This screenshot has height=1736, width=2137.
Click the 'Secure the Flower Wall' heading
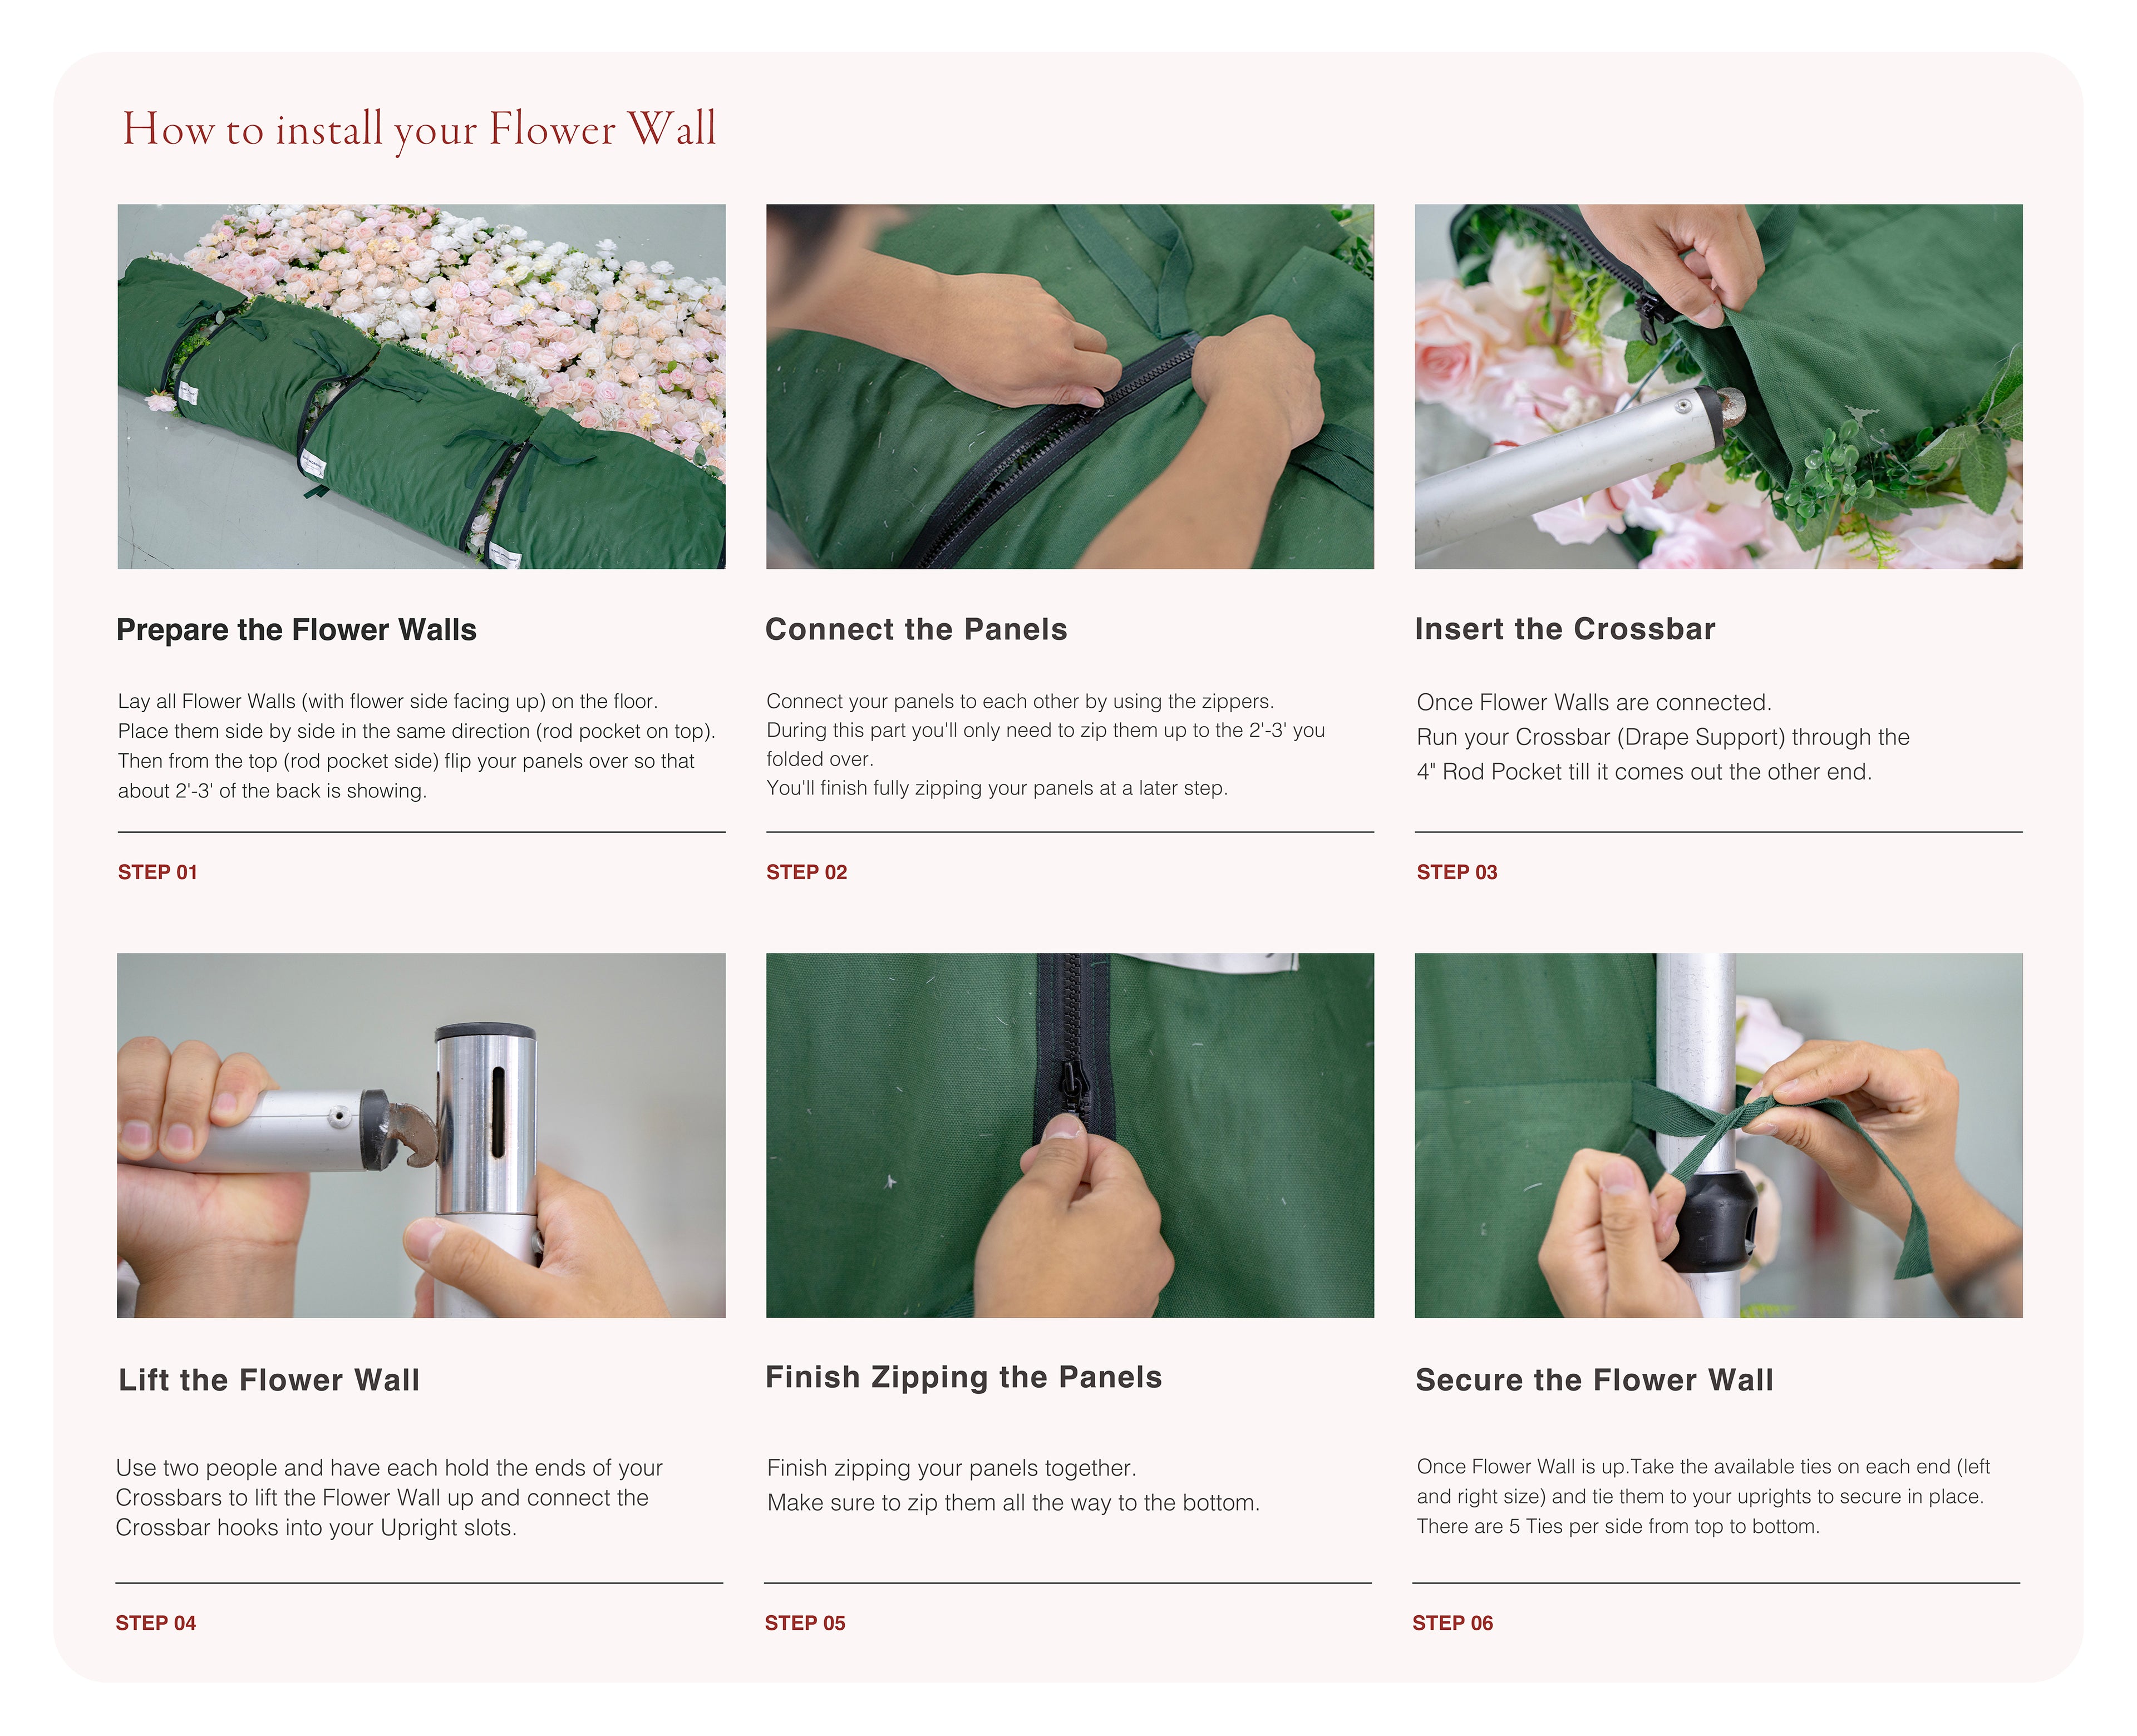1594,1379
